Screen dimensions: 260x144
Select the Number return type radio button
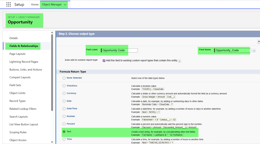64,116
